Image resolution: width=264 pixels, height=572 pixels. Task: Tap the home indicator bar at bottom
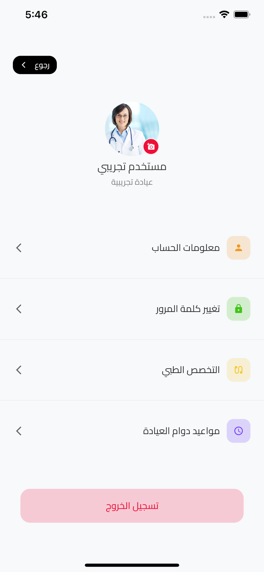pos(132,565)
